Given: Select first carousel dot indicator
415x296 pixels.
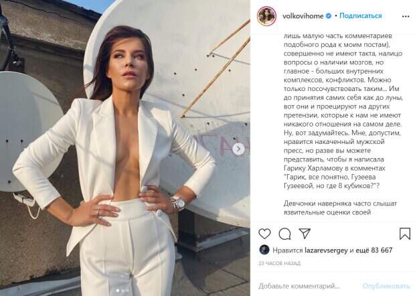Looking at the screenshot, I should 118,291.
